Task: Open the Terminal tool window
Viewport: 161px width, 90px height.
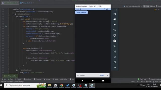Action: pos(37,79)
